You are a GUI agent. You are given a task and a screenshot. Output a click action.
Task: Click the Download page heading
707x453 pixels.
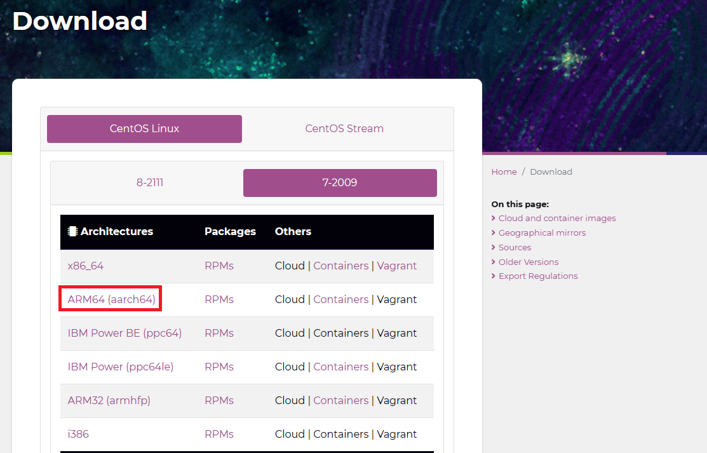[x=80, y=21]
